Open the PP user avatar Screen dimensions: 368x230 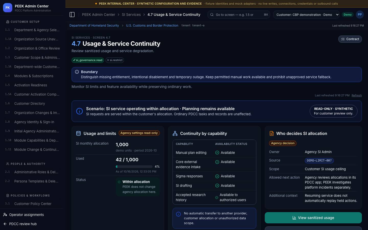tap(360, 15)
